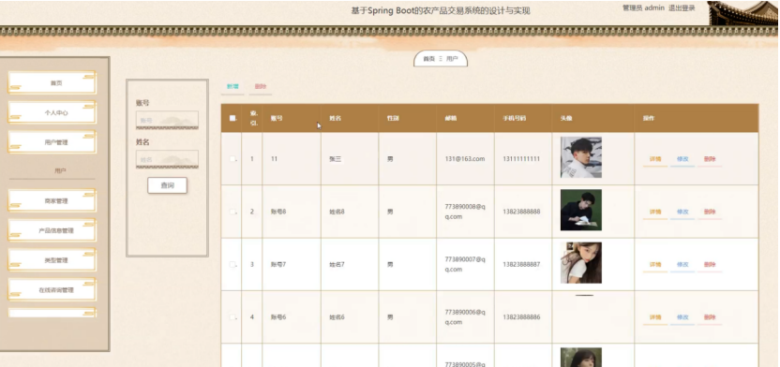Viewport: 780px width, 367px height.
Task: Focus the 姓名 search input field
Action: coord(167,159)
